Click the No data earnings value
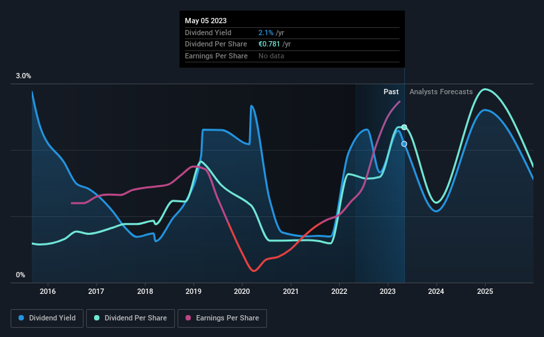Viewport: 544px width, 337px height. (271, 56)
